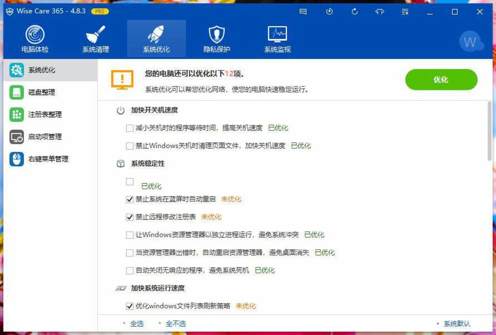Click the user avatar W icon

coord(470,42)
